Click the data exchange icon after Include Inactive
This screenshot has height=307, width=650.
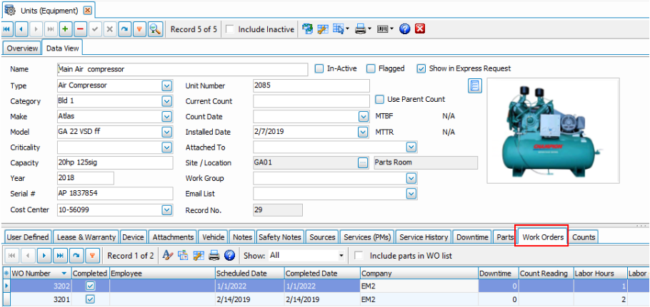coord(307,29)
